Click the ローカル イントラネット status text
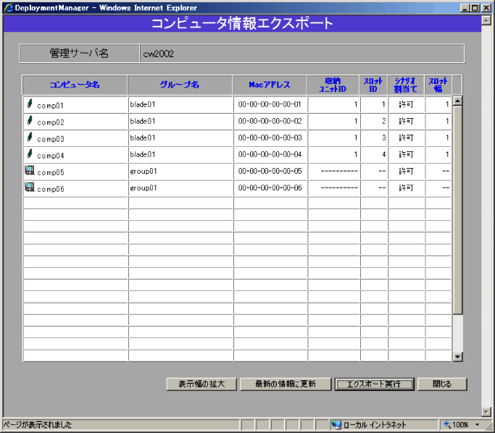The width and height of the screenshot is (495, 433). tap(375, 425)
